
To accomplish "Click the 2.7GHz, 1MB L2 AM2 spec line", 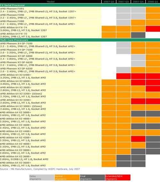I will (23, 97).
